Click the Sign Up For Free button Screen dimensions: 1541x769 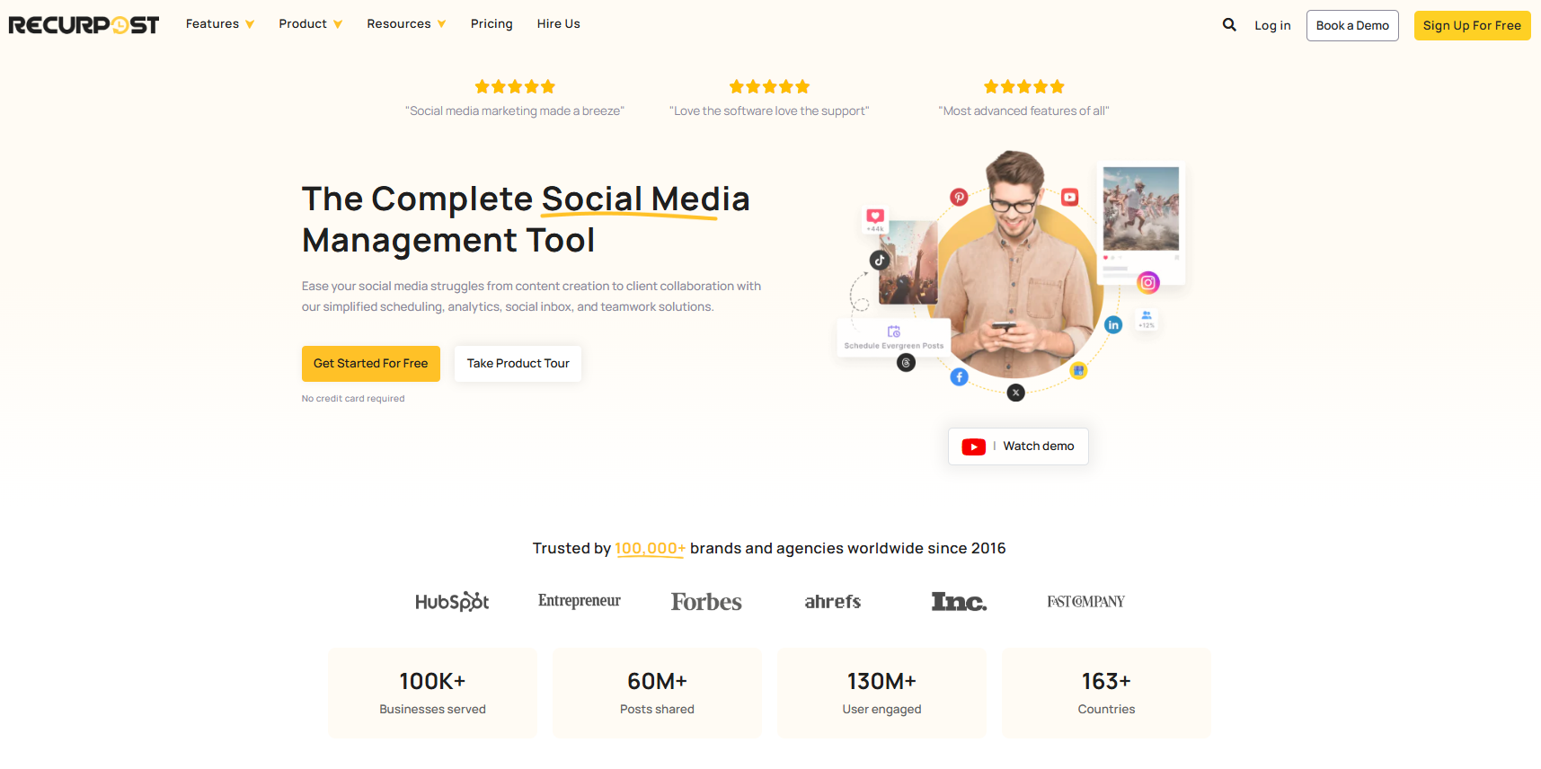point(1471,25)
